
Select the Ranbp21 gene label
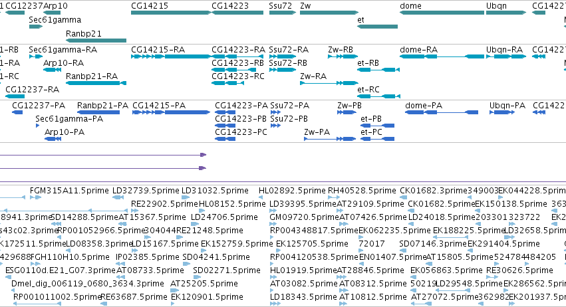(83, 33)
